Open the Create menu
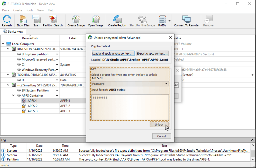256x168 pixels. click(x=18, y=10)
